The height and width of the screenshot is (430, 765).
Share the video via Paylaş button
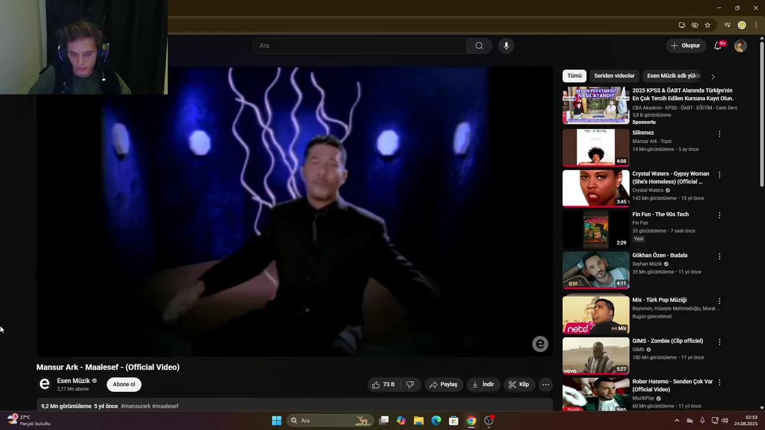(443, 385)
